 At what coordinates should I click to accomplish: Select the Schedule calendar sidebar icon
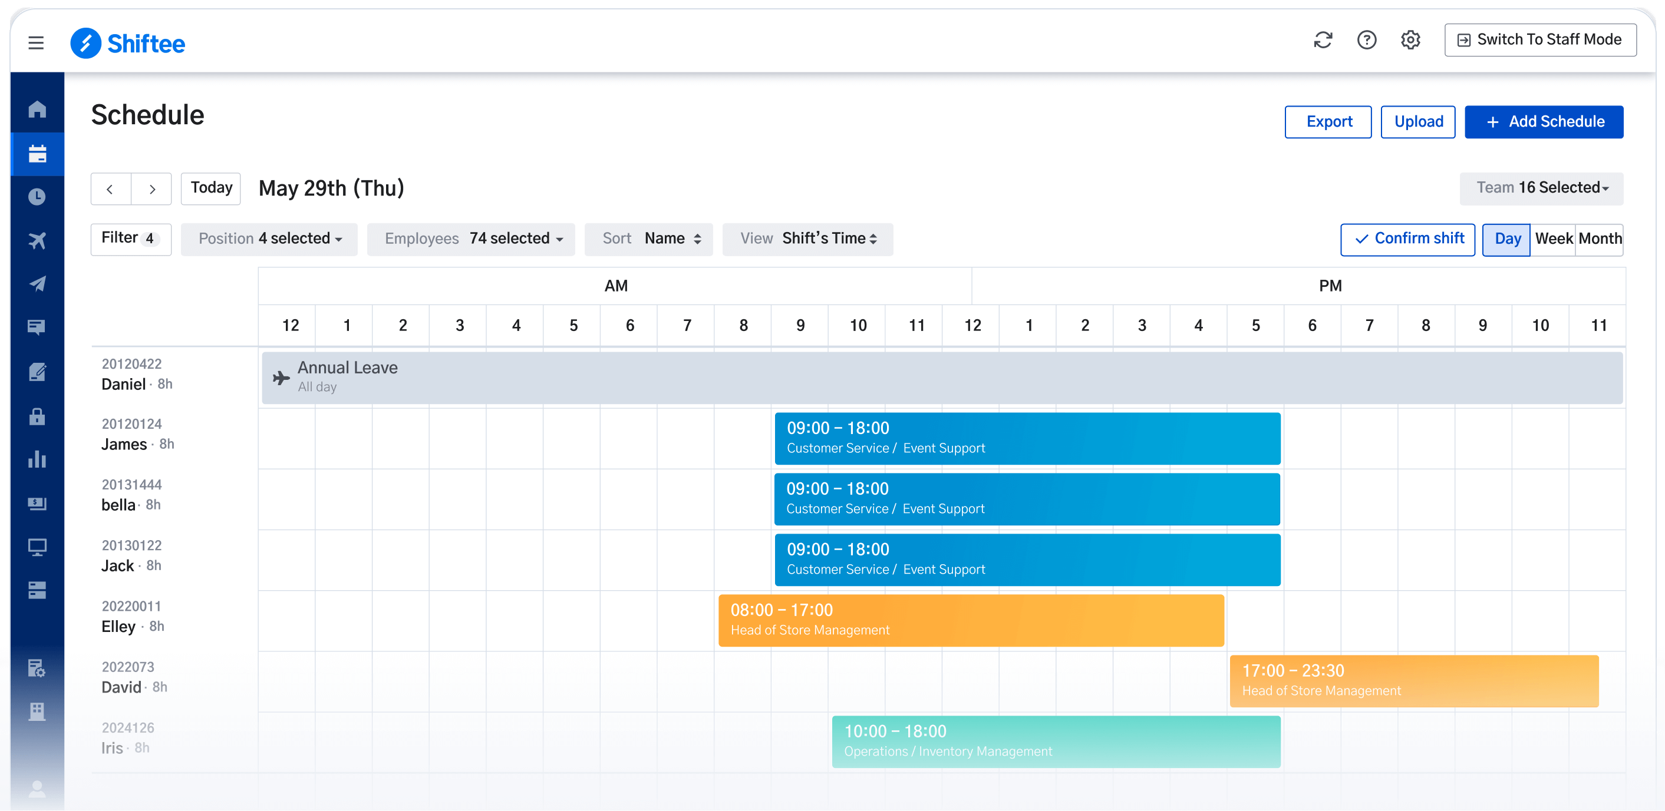37,154
